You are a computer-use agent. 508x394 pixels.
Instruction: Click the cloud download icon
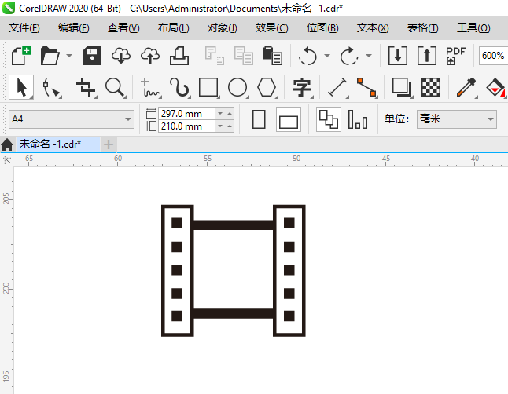[121, 56]
